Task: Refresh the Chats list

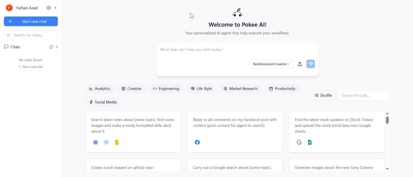Action: 51,47
